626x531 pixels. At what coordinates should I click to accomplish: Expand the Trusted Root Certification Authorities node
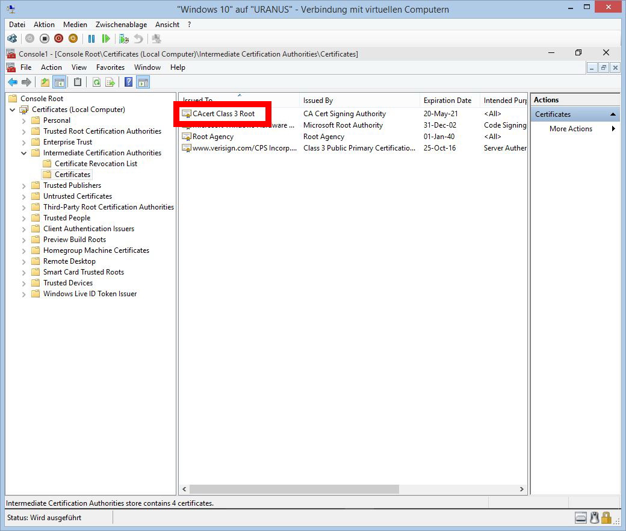[x=24, y=131]
